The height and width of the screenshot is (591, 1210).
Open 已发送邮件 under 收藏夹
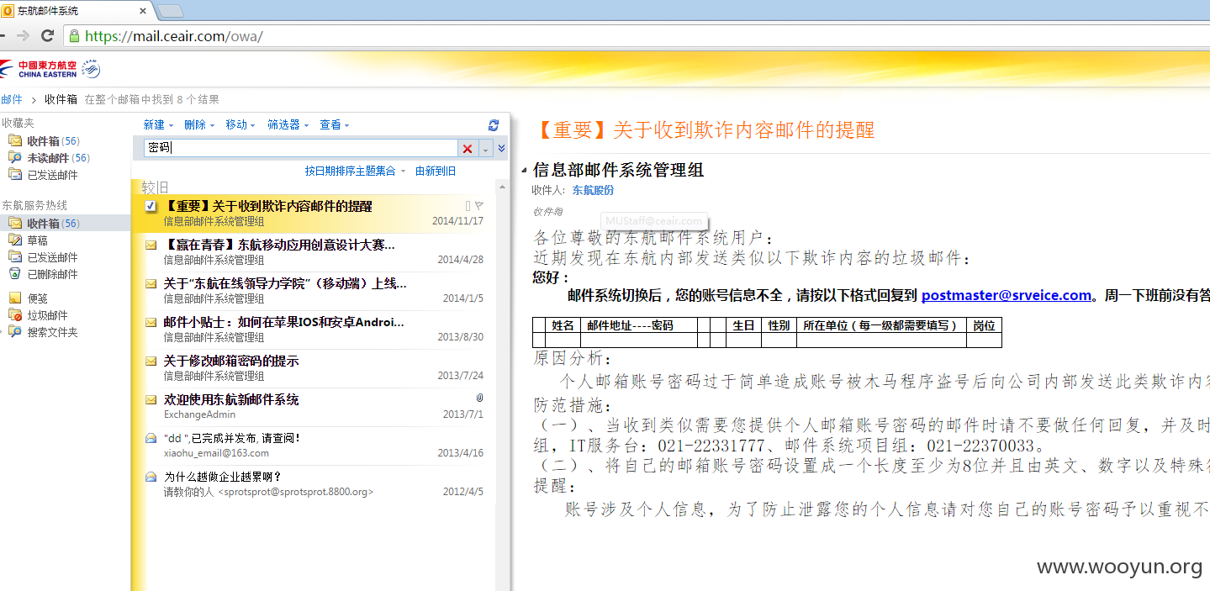click(52, 175)
